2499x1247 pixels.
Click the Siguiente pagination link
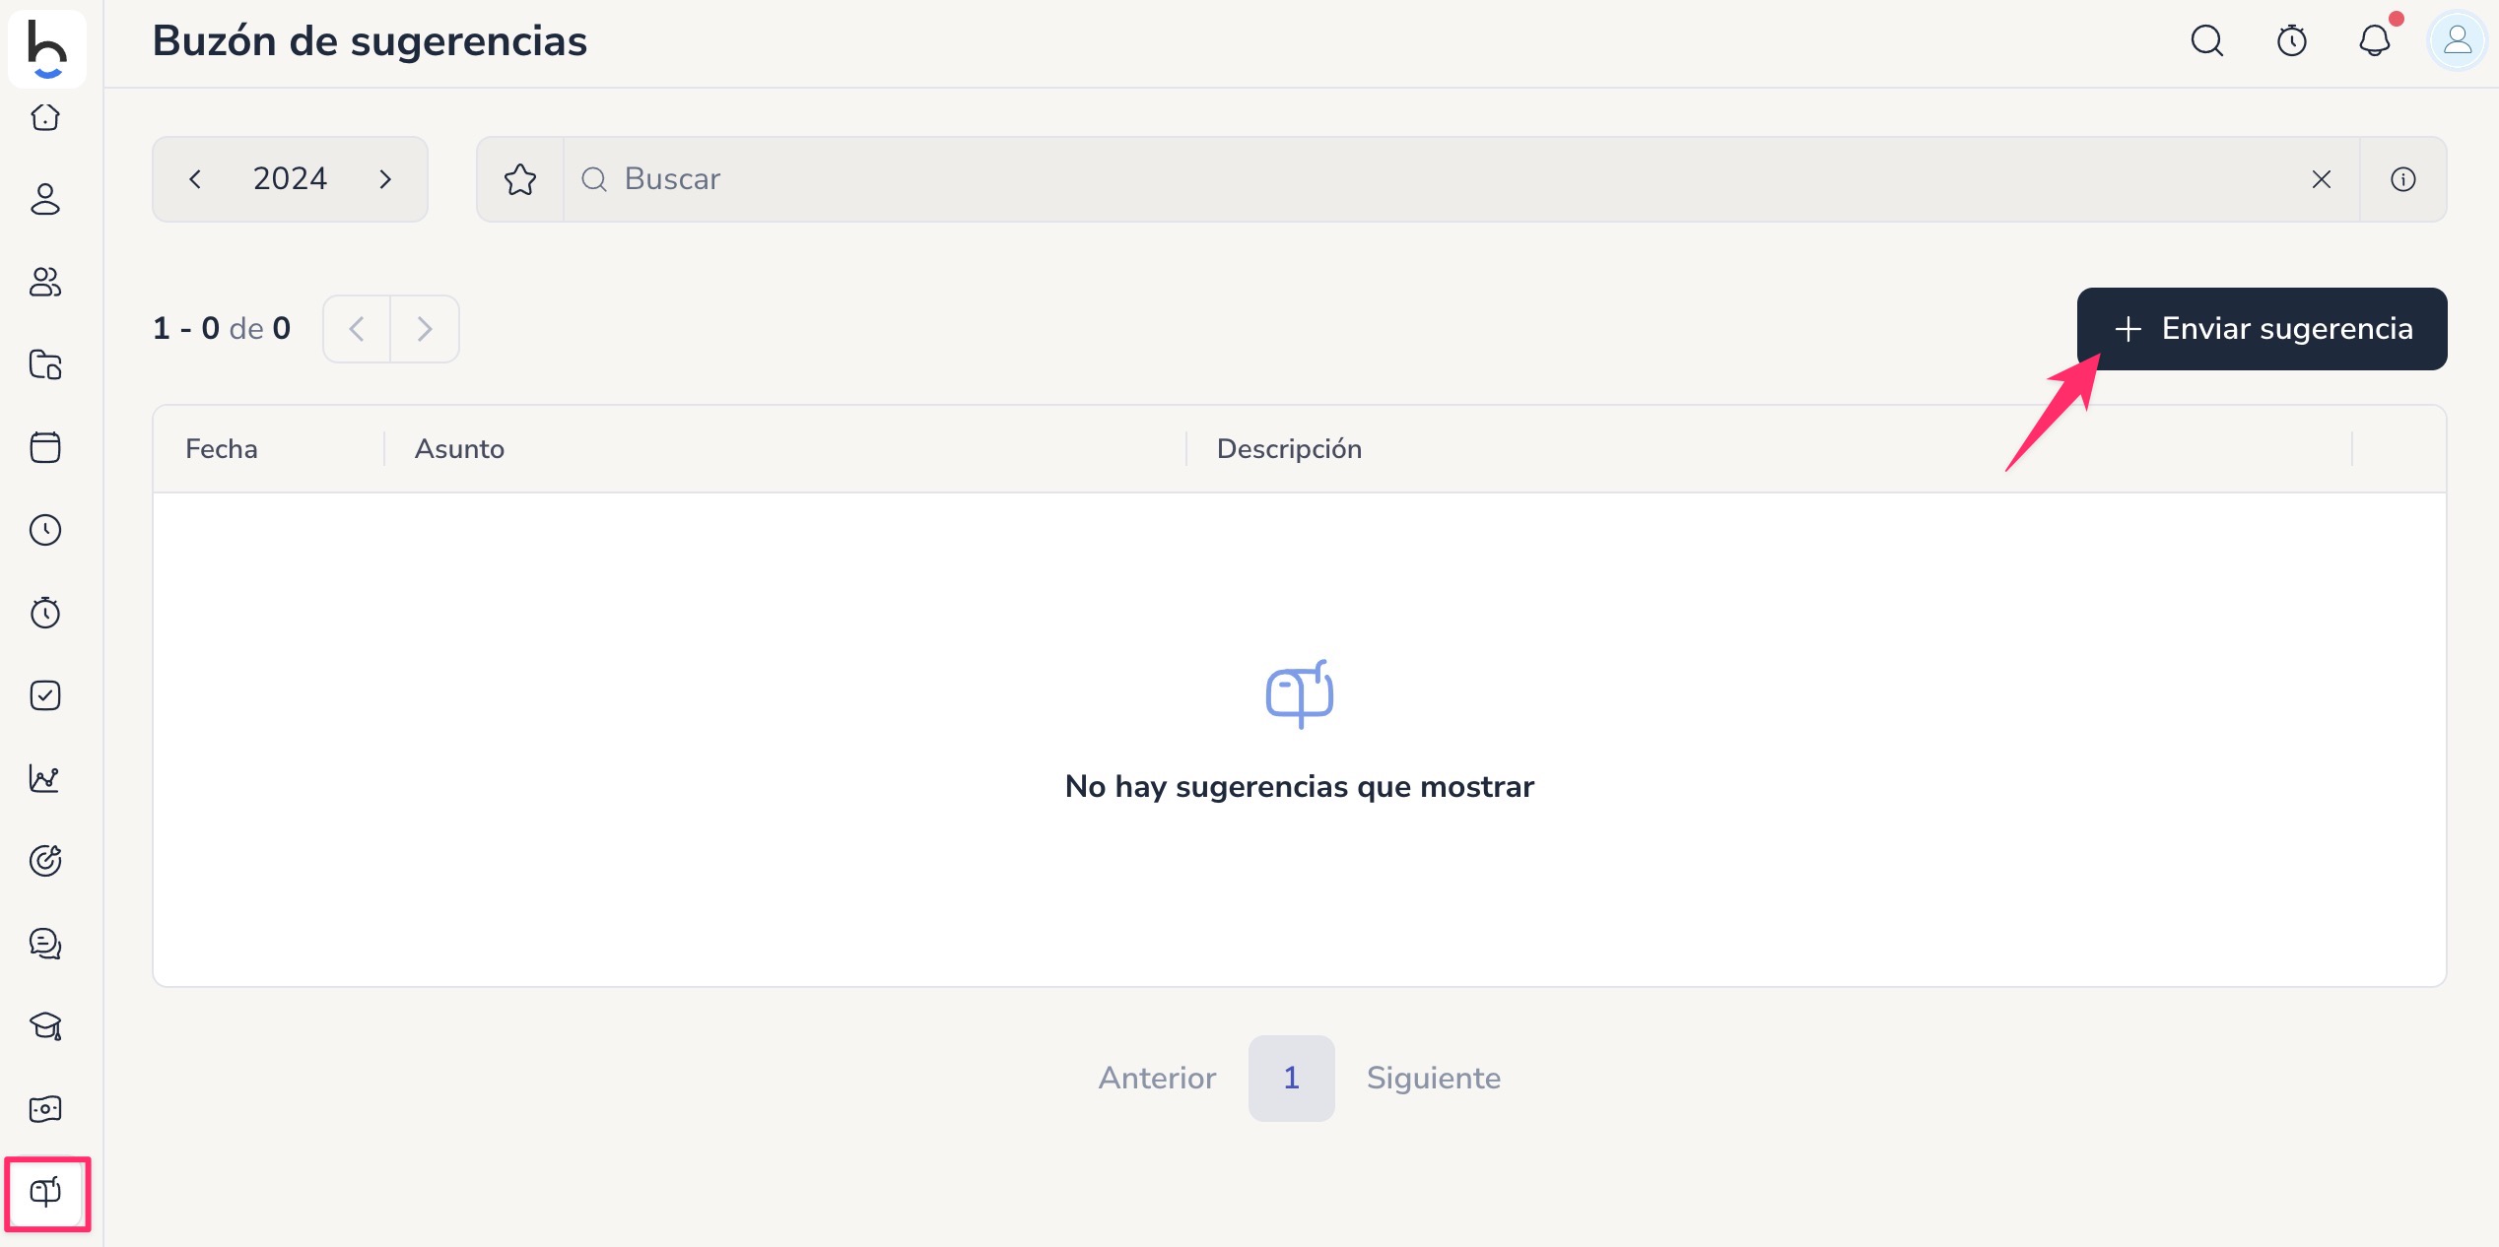click(1434, 1078)
